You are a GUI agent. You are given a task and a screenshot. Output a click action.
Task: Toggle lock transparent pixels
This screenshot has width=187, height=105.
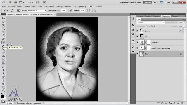[146, 26]
